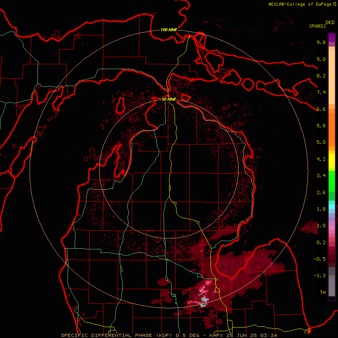The width and height of the screenshot is (338, 338).
Task: Click the TH threshold label on the scale
Action: tap(323, 293)
